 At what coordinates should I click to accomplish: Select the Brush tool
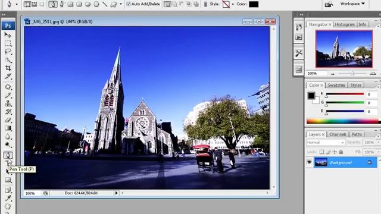point(8,95)
